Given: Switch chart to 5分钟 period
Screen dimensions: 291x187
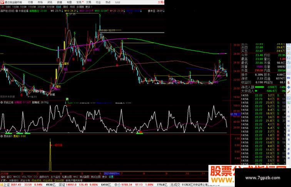Looking at the screenshot, I should coord(23,7).
